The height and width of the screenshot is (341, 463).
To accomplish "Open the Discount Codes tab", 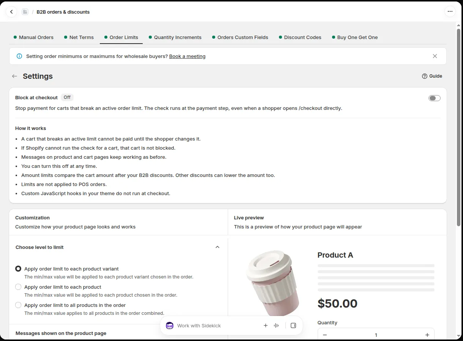I will point(300,37).
